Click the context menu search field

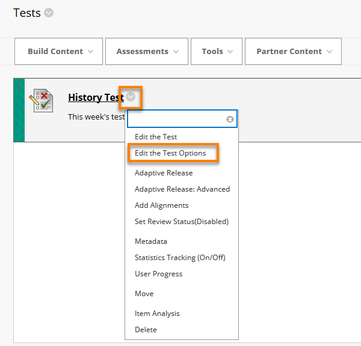tap(176, 119)
